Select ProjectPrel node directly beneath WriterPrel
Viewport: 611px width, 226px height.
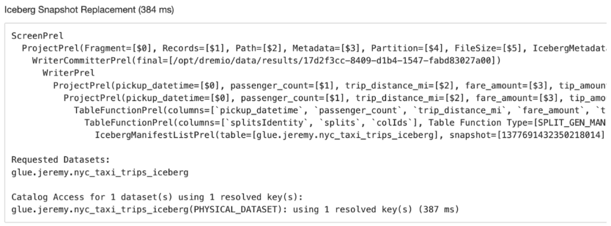329,85
